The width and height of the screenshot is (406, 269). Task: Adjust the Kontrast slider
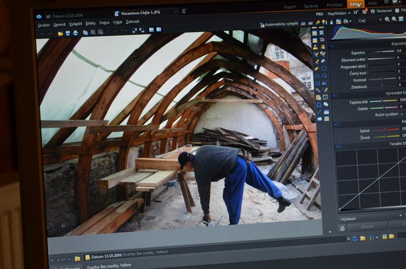(382, 79)
